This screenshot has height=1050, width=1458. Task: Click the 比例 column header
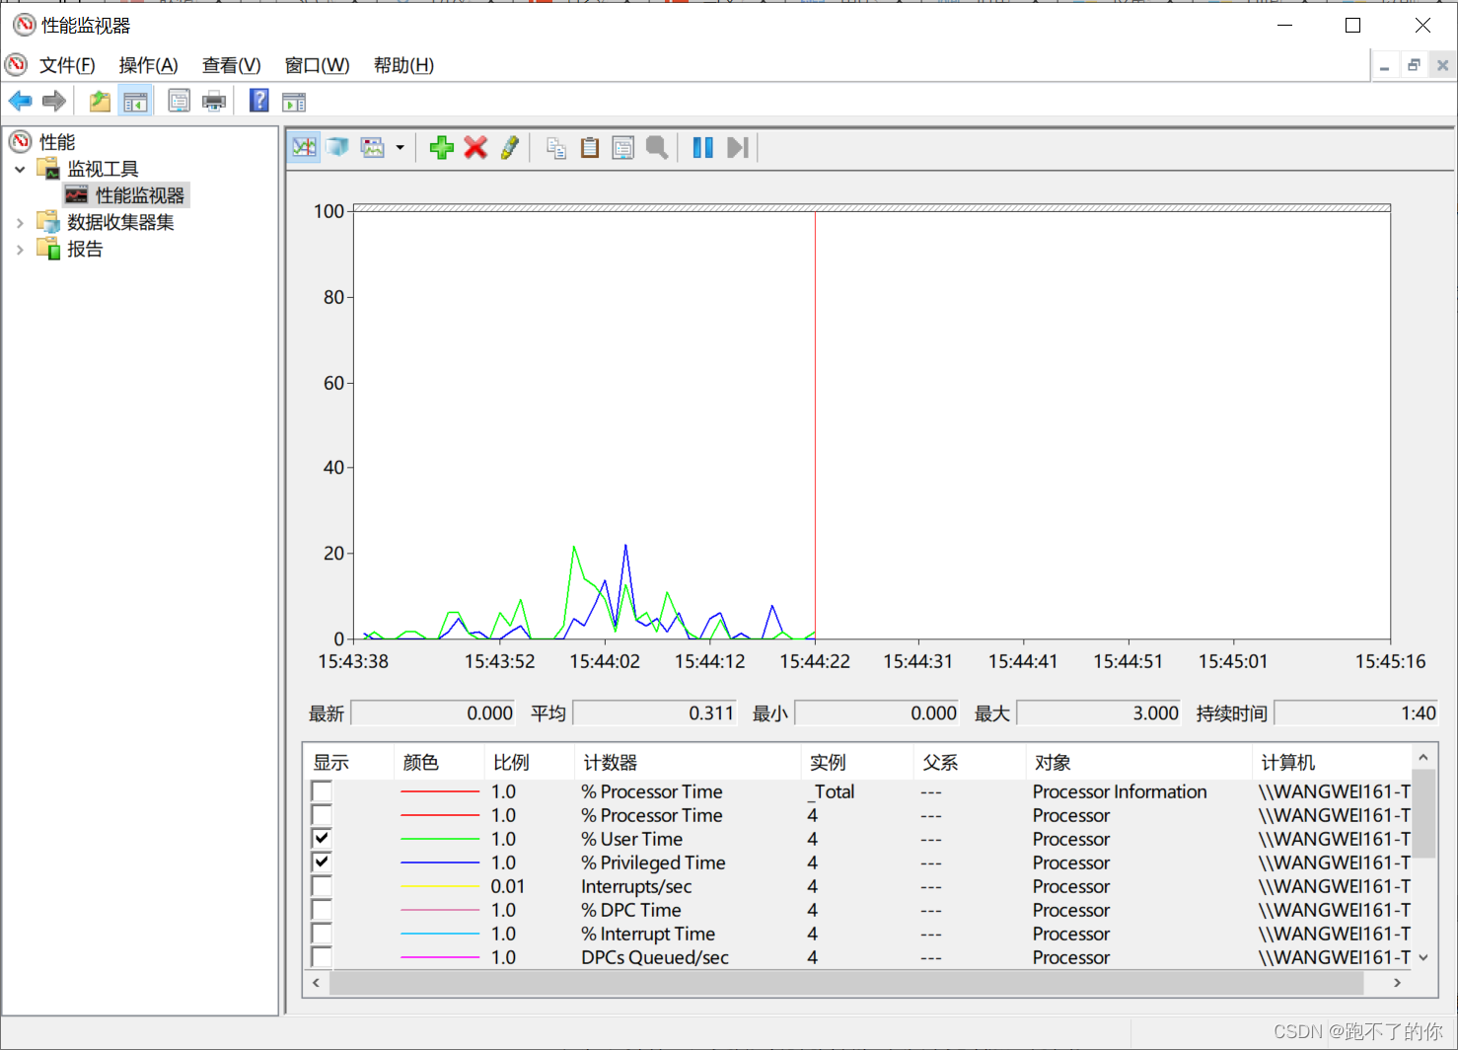pyautogui.click(x=530, y=762)
